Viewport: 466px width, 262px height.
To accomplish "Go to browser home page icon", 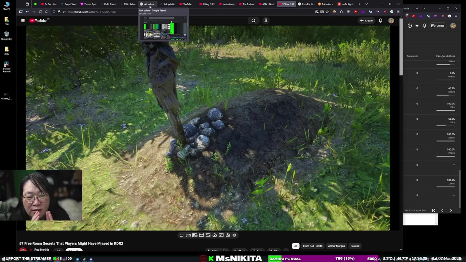I will [47, 12].
